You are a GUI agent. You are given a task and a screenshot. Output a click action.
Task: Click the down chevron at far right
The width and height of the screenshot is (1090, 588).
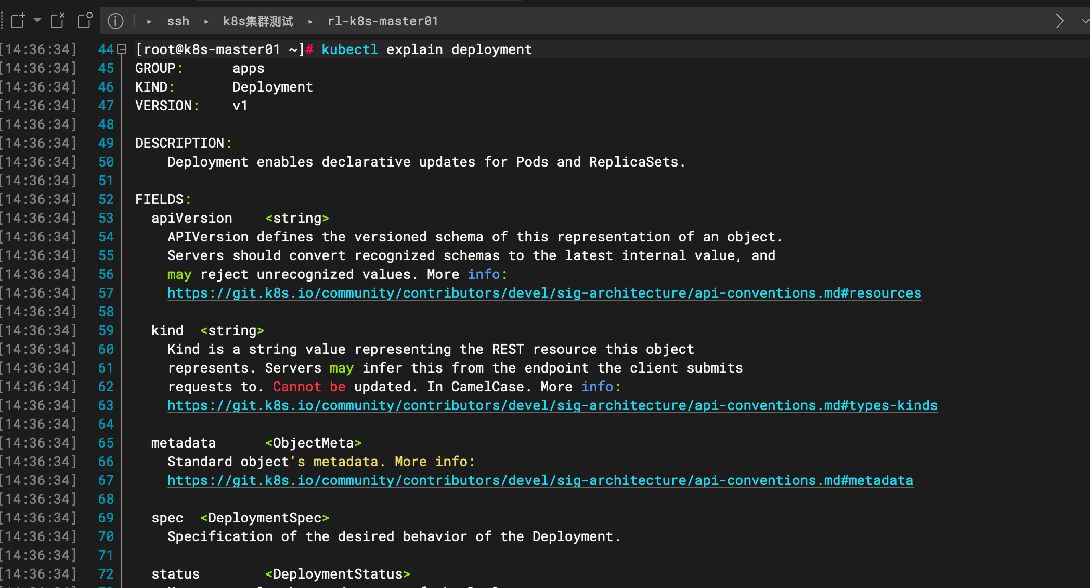(x=1085, y=21)
